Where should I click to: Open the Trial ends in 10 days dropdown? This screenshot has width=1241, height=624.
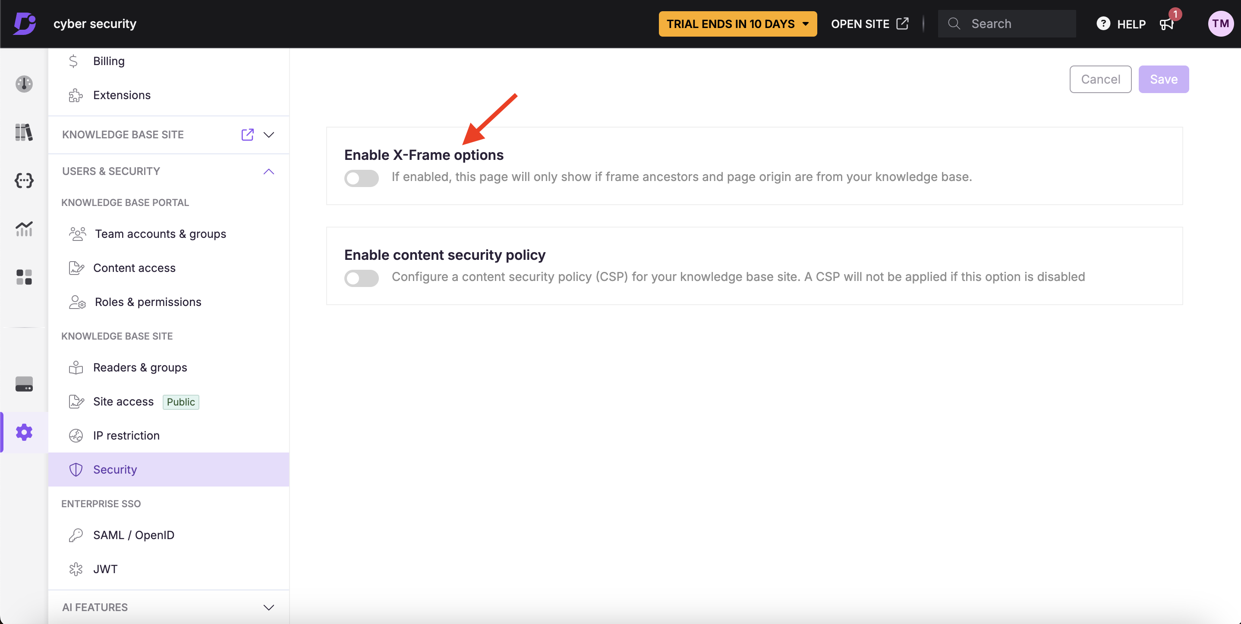click(737, 24)
